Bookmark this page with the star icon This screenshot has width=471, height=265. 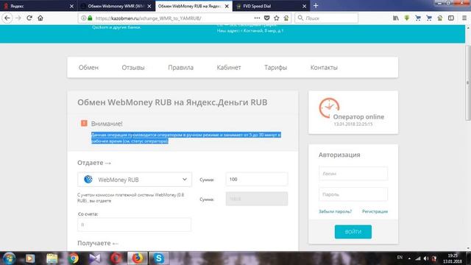coord(277,18)
